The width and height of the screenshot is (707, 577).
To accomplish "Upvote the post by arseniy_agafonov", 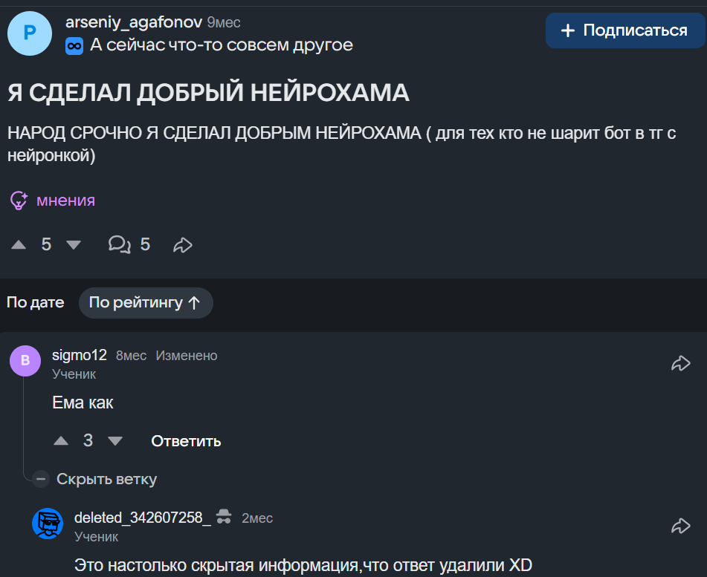I will (x=19, y=245).
